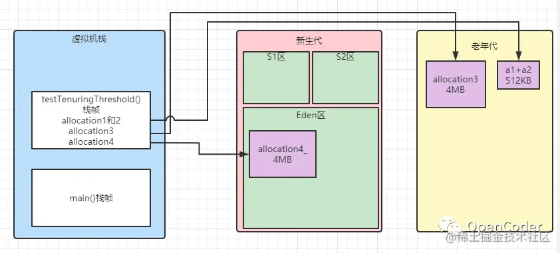Select the main()栈帧 box
Viewport: 560px width, 253px height.
[x=91, y=198]
